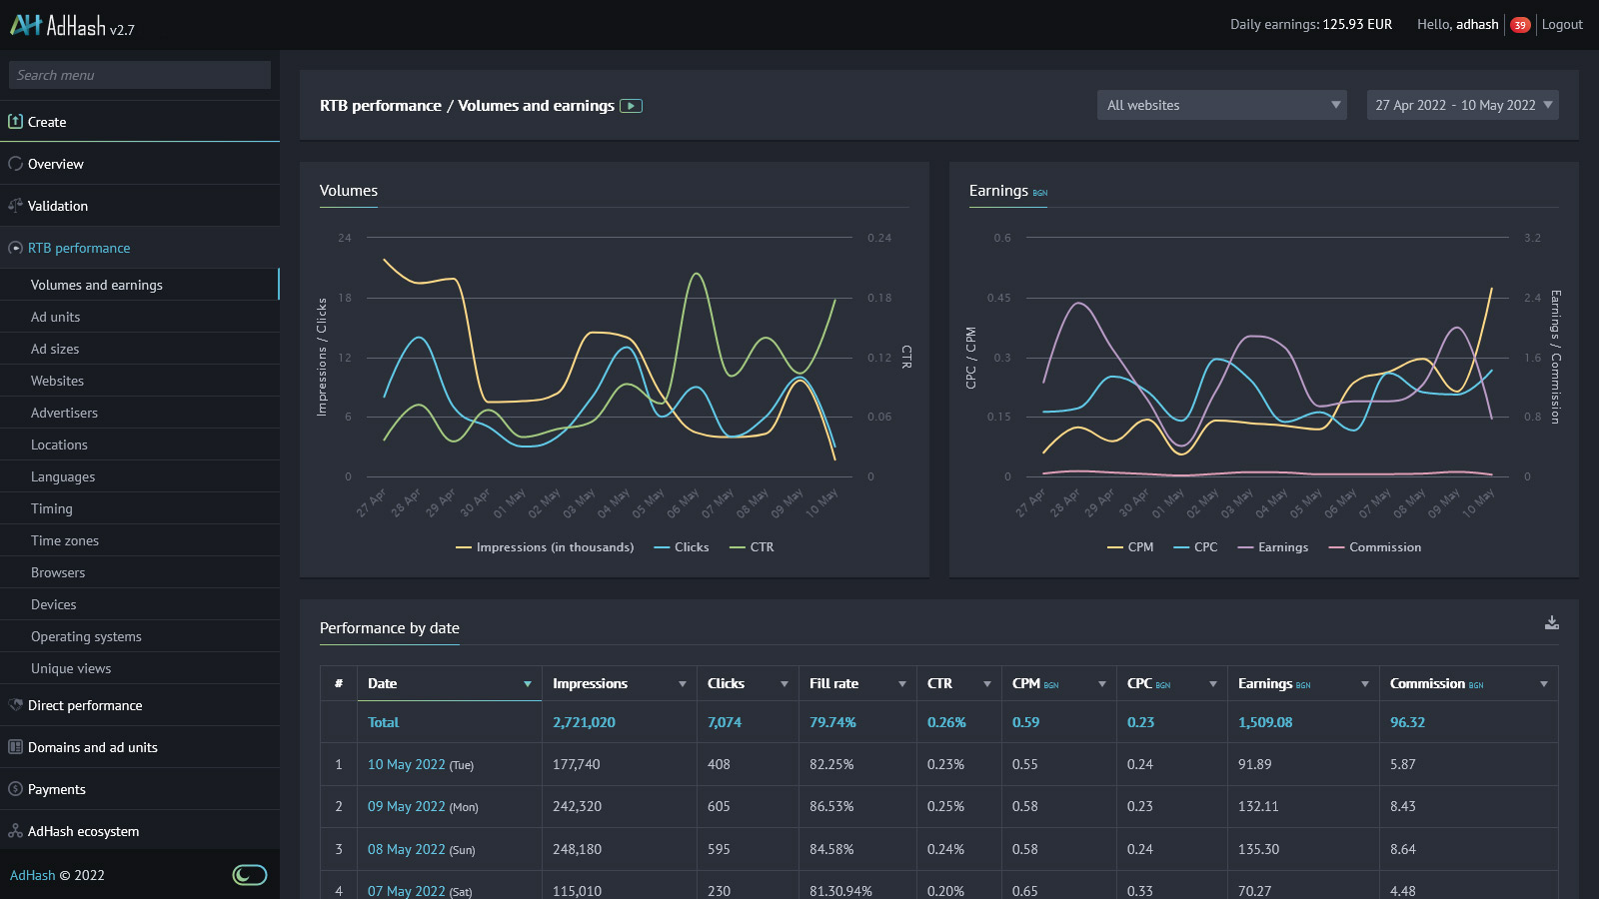Toggle the dark mode switch
1599x899 pixels.
[249, 875]
